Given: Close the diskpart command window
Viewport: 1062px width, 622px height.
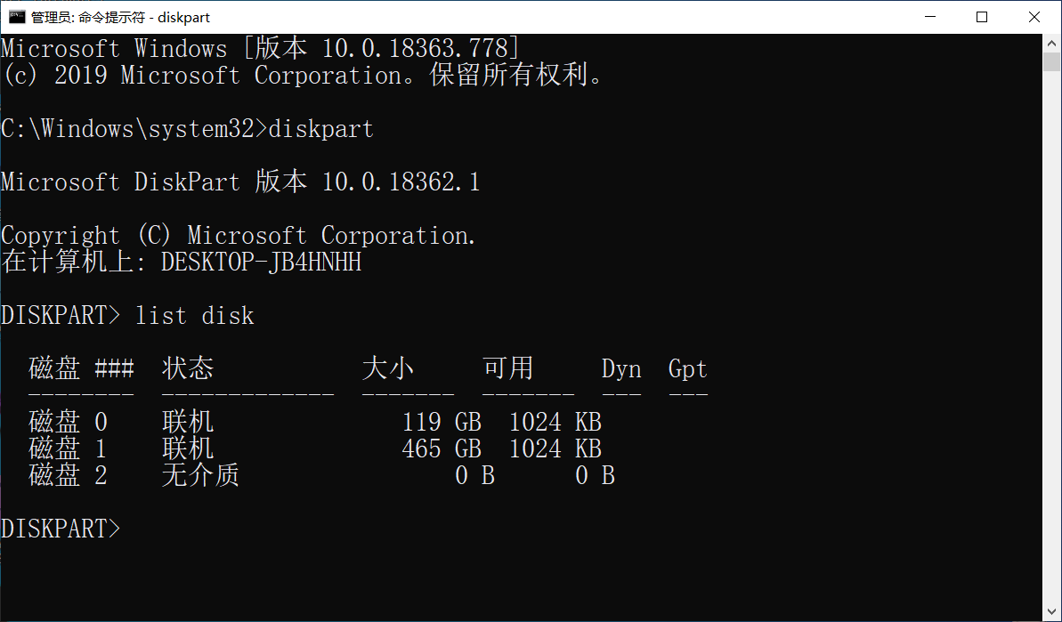Looking at the screenshot, I should pyautogui.click(x=1034, y=17).
